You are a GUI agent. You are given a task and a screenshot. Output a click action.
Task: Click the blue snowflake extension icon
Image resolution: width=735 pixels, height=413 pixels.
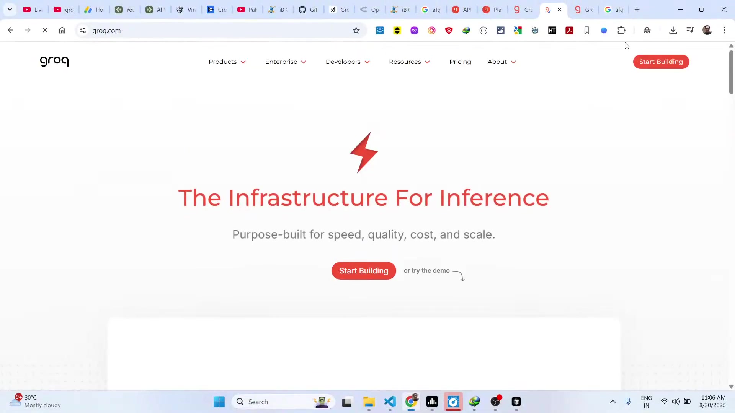[x=380, y=30]
